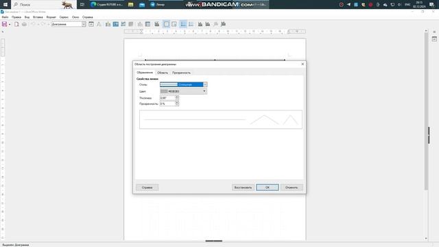Switch to the Edge browser taskbar item
This screenshot has width=439, height=247.
point(107,5)
